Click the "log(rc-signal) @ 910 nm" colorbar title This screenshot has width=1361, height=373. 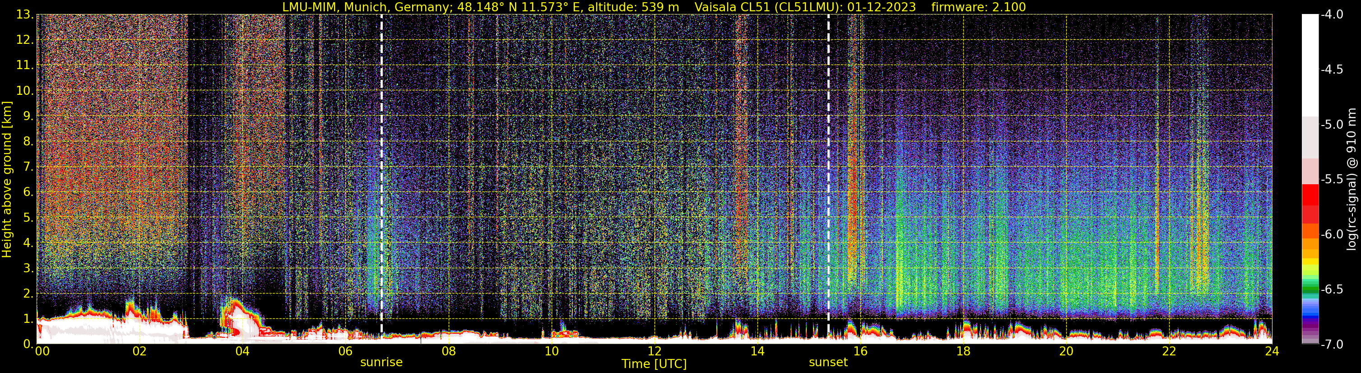pyautogui.click(x=1352, y=179)
